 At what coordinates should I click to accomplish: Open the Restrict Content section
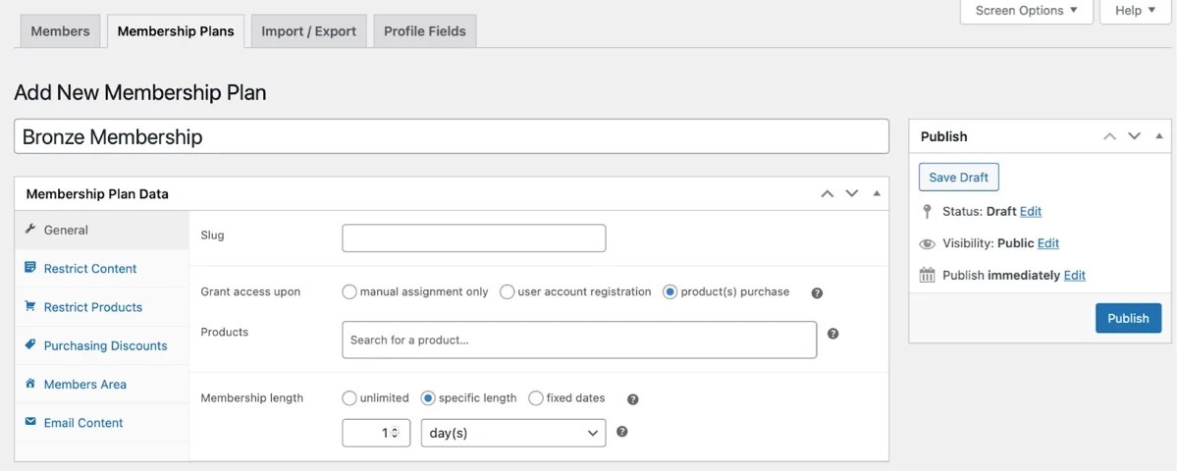[x=102, y=268]
